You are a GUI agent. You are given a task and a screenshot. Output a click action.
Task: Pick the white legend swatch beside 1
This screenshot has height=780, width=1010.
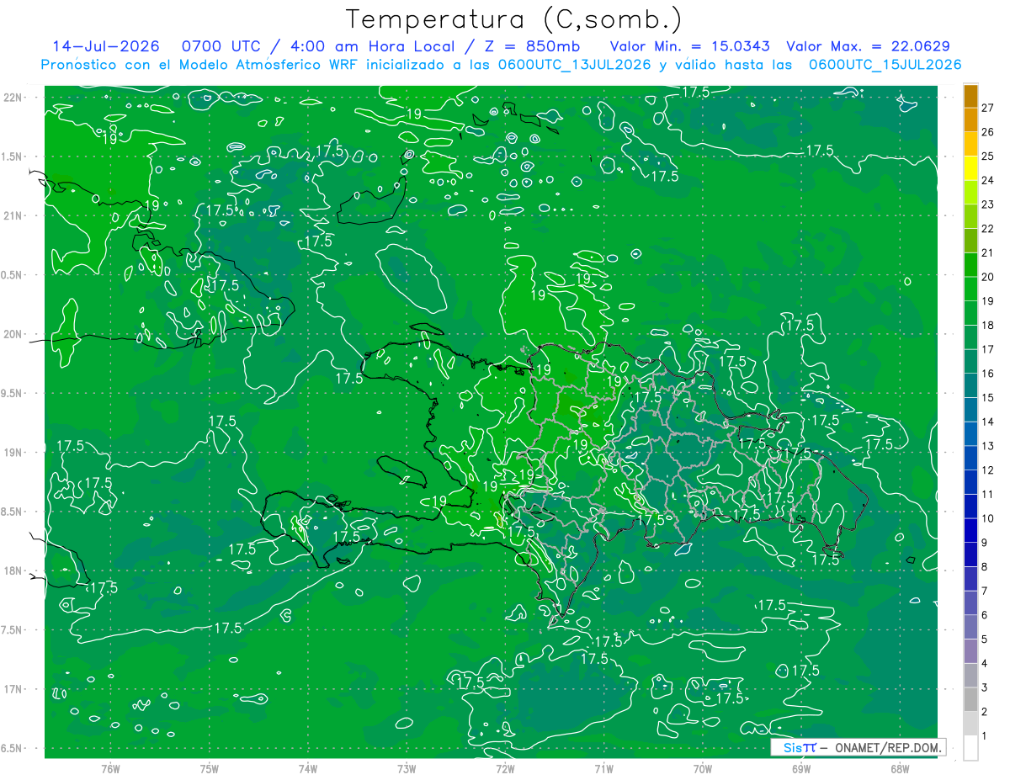coord(970,748)
